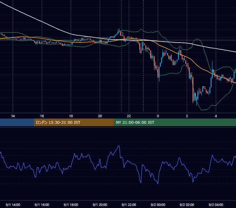Click the 16 time axis label
236x208 pixels.
click(x=42, y=116)
